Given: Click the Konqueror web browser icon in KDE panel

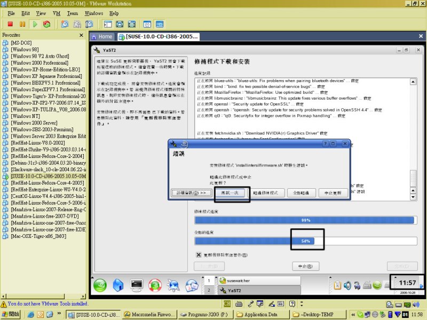Looking at the screenshot, I should coord(173,285).
